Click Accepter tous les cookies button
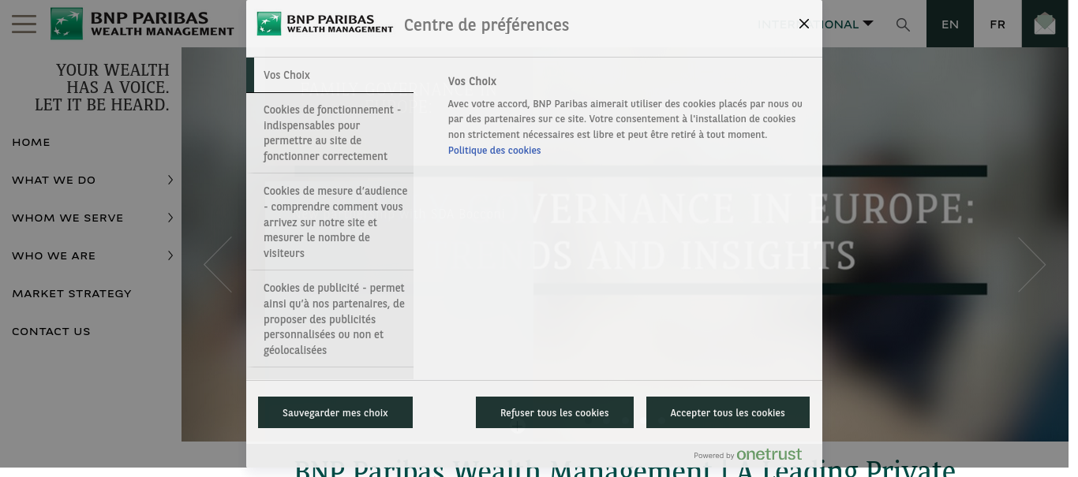This screenshot has height=477, width=1078. coord(727,412)
